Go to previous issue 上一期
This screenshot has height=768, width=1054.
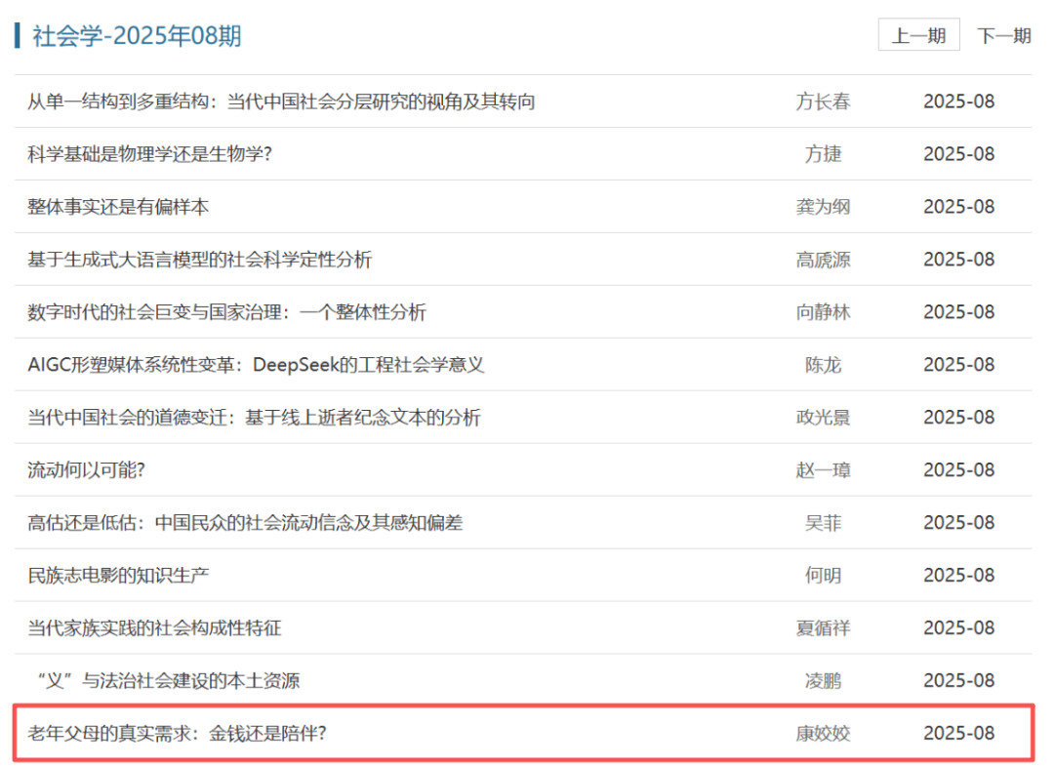(918, 35)
